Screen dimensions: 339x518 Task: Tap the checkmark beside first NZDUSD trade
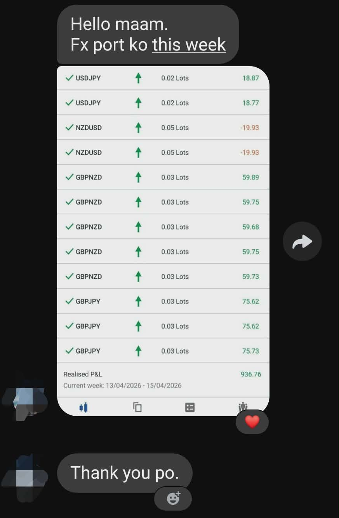tap(70, 128)
